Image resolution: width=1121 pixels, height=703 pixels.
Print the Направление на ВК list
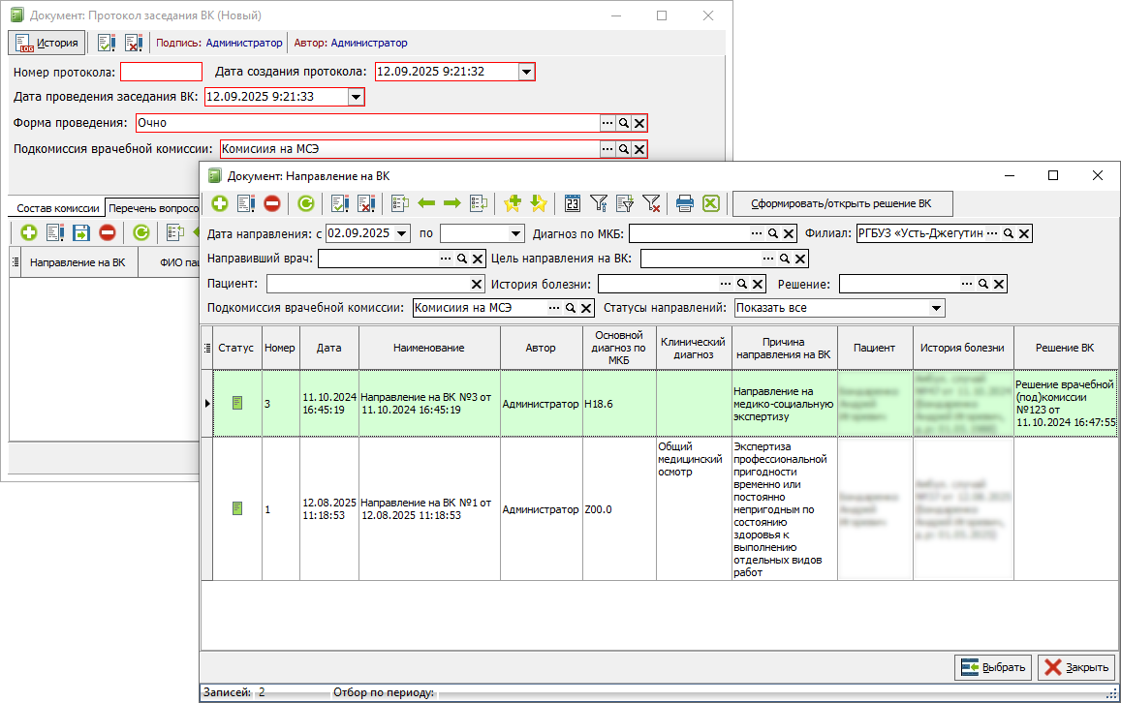[685, 203]
